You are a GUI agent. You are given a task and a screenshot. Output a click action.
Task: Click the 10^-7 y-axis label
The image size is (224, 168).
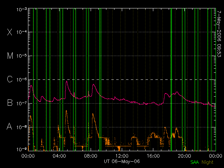pyautogui.click(x=22, y=103)
